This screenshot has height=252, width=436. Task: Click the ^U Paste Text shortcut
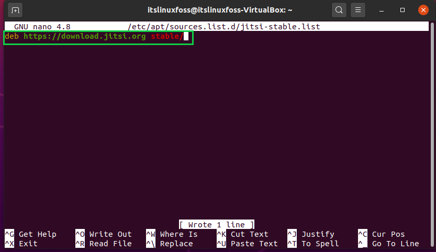click(x=247, y=244)
